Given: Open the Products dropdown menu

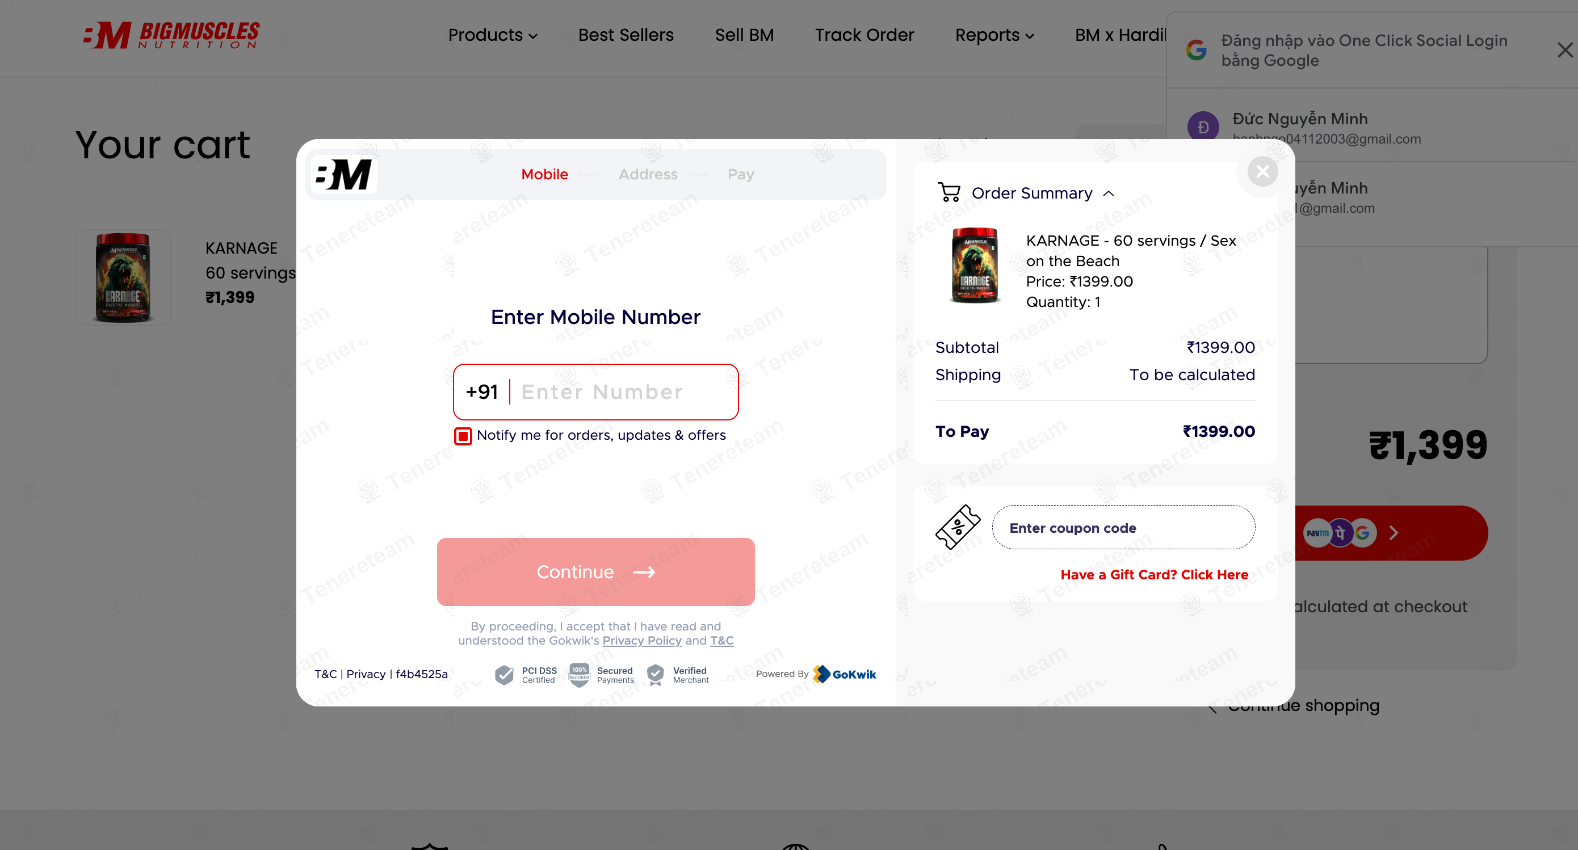Looking at the screenshot, I should [x=493, y=36].
